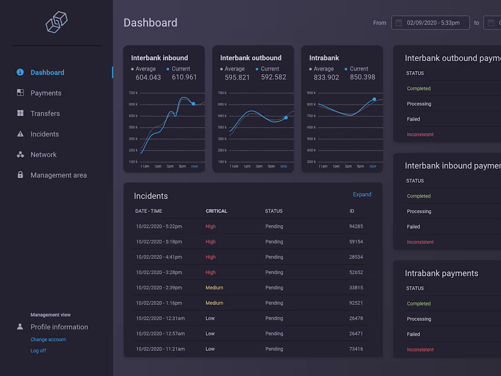Click the Transfers tiles icon
The height and width of the screenshot is (376, 501).
point(20,113)
